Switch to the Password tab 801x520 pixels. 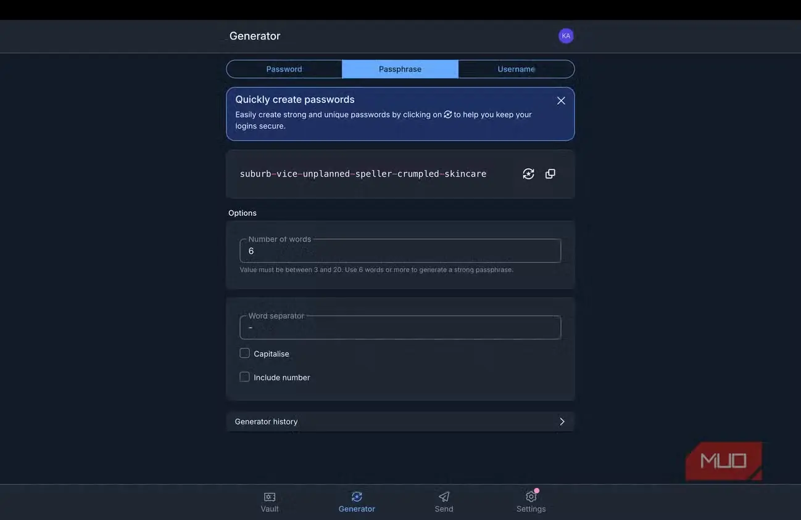[x=284, y=69]
